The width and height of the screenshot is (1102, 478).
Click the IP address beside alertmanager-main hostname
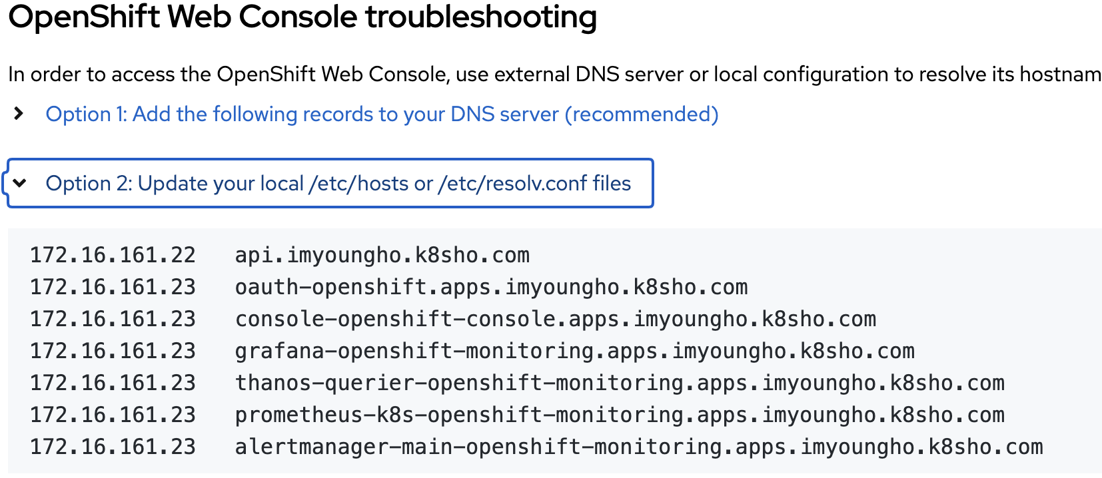(113, 447)
